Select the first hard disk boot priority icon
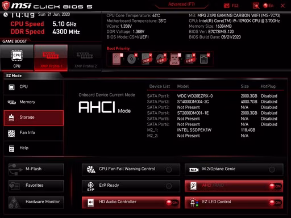Screen dimensions: 291x218 118,59
